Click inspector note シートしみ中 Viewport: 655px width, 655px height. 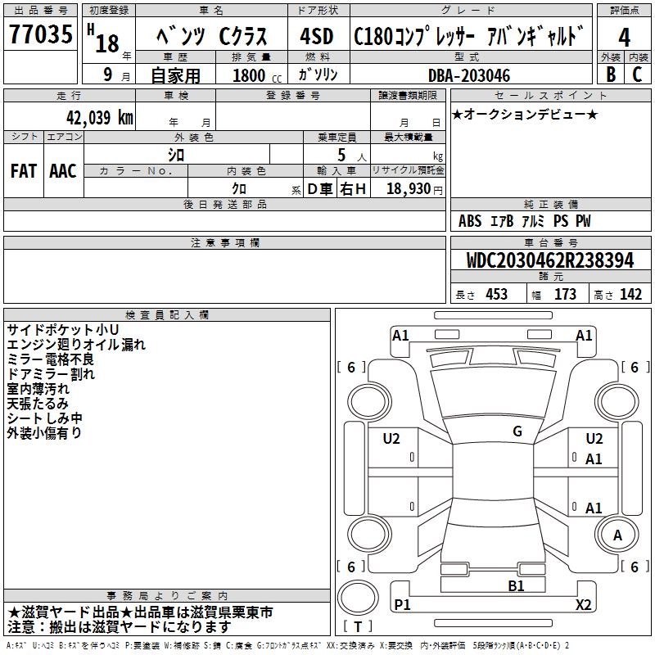click(x=45, y=418)
